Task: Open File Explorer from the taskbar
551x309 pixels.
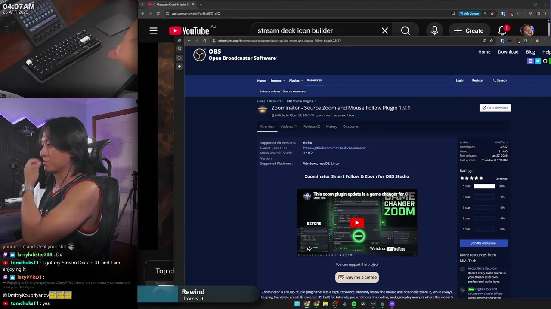Action: (x=325, y=304)
